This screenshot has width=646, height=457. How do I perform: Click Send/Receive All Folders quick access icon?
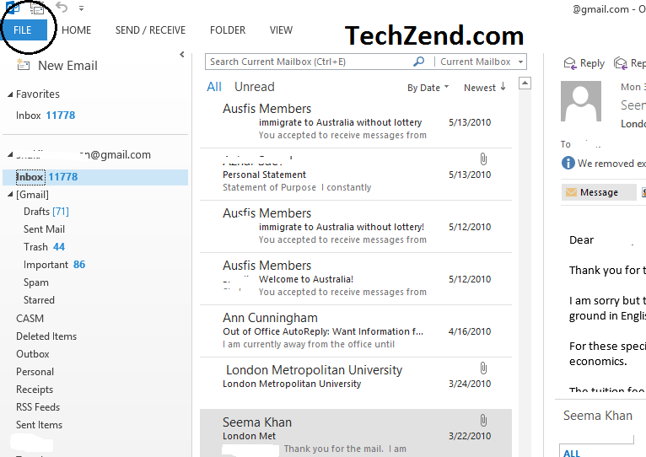(36, 7)
